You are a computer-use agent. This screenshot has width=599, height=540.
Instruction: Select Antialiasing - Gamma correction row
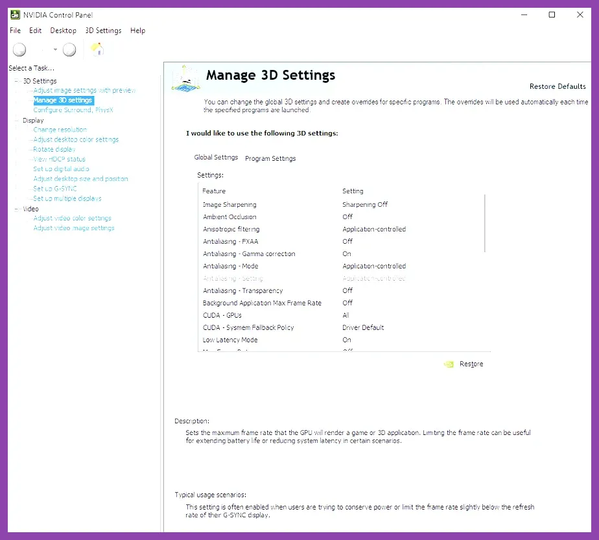pos(341,254)
